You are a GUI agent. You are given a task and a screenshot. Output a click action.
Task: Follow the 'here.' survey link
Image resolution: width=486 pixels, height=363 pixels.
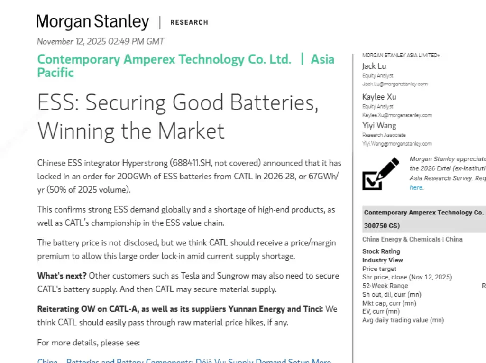[416, 187]
